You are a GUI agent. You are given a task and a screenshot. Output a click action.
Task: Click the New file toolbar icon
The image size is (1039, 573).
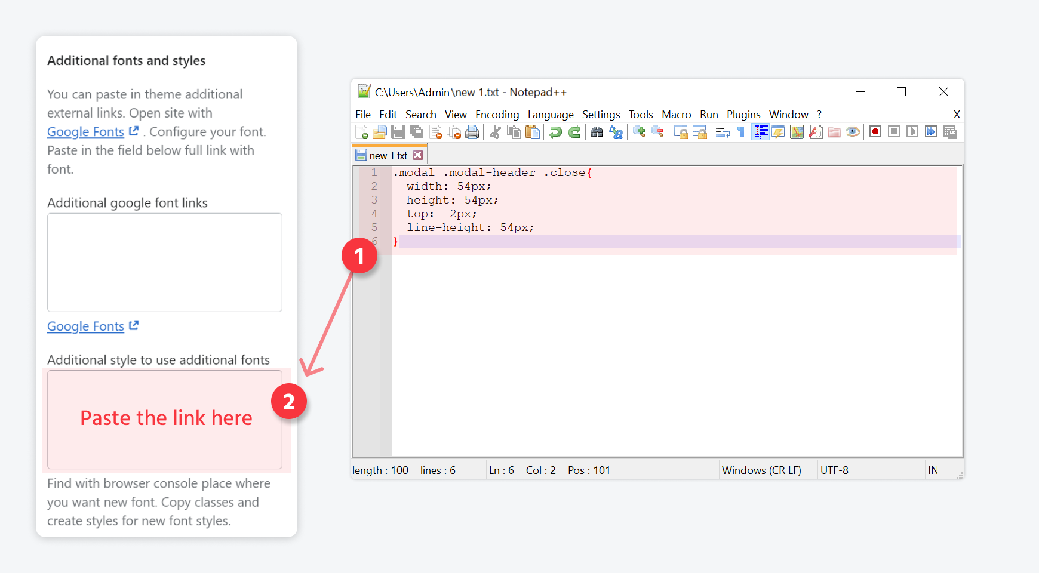(361, 132)
